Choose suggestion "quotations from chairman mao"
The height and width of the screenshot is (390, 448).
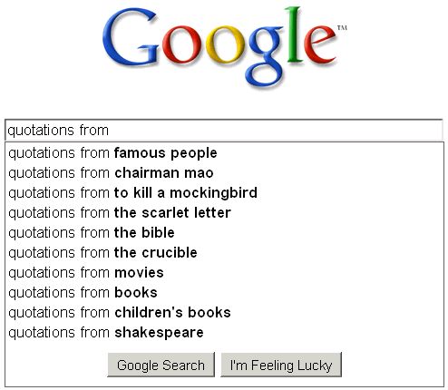tap(224, 173)
